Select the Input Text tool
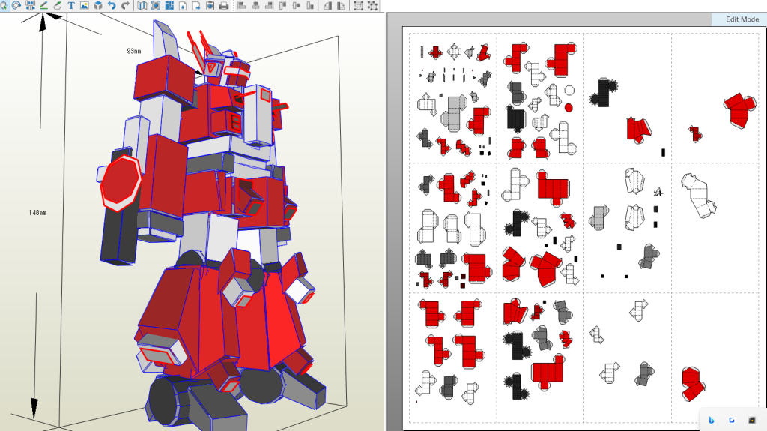This screenshot has width=767, height=431. (x=71, y=5)
